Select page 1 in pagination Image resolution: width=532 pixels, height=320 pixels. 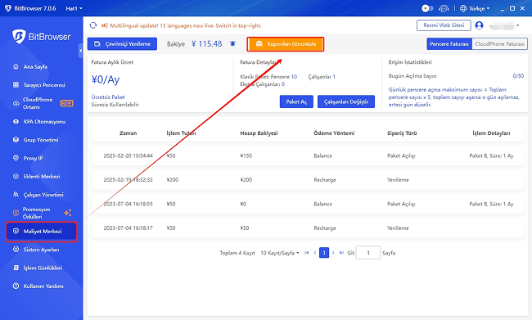[324, 253]
